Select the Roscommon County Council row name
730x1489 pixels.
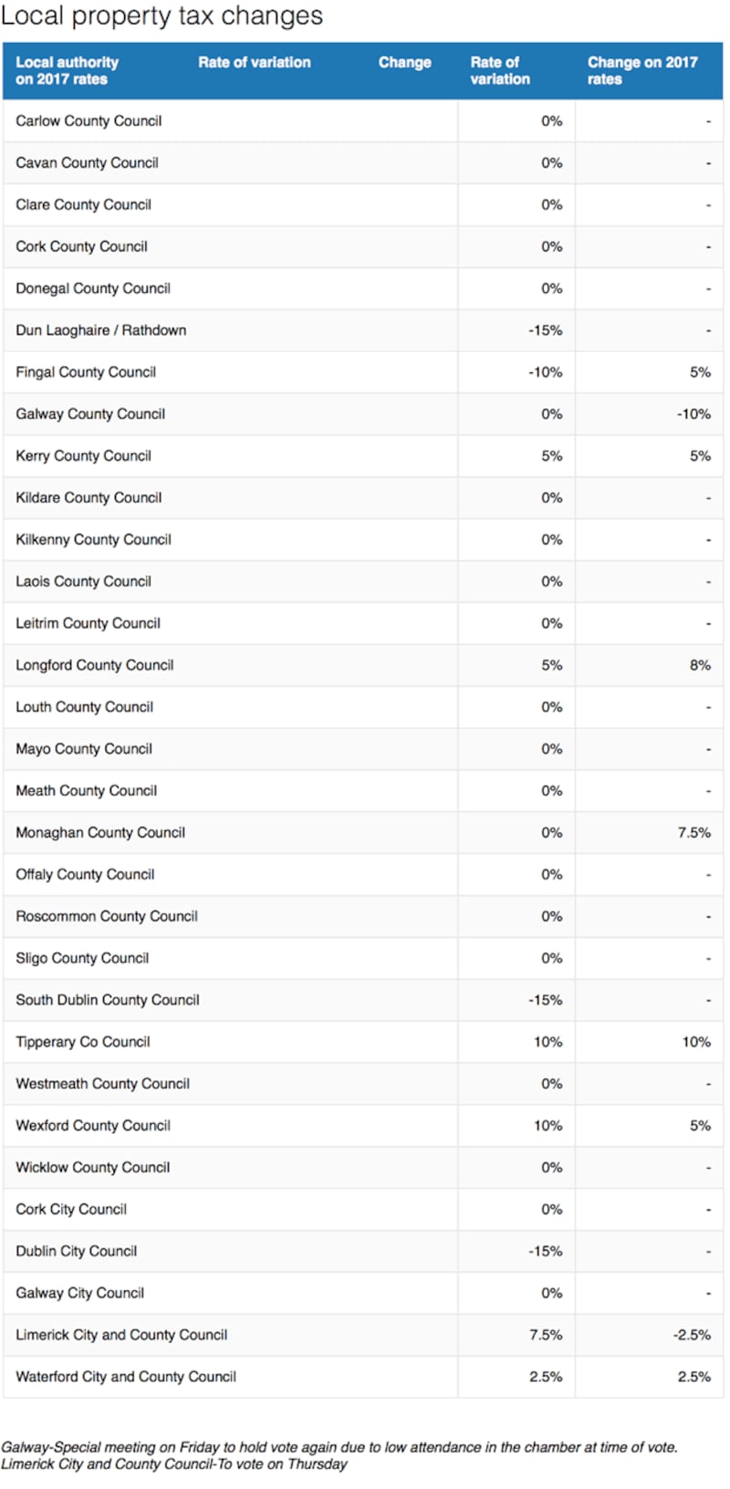pos(106,916)
